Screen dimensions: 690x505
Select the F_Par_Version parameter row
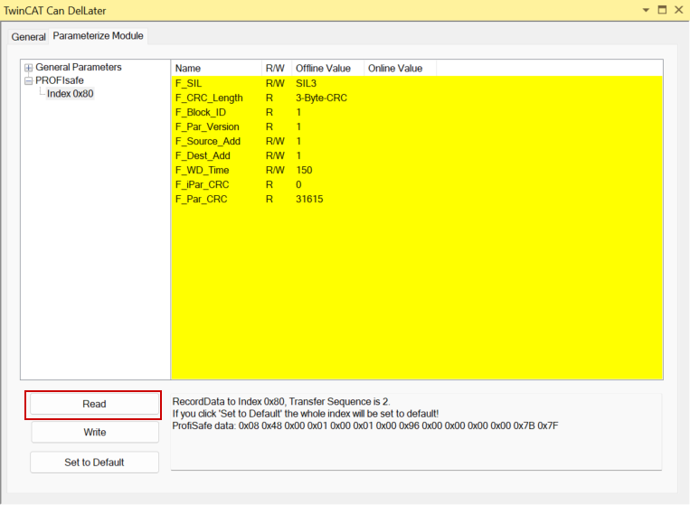point(417,127)
